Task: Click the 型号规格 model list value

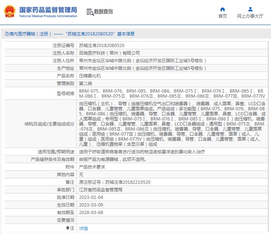Action: pyautogui.click(x=172, y=94)
